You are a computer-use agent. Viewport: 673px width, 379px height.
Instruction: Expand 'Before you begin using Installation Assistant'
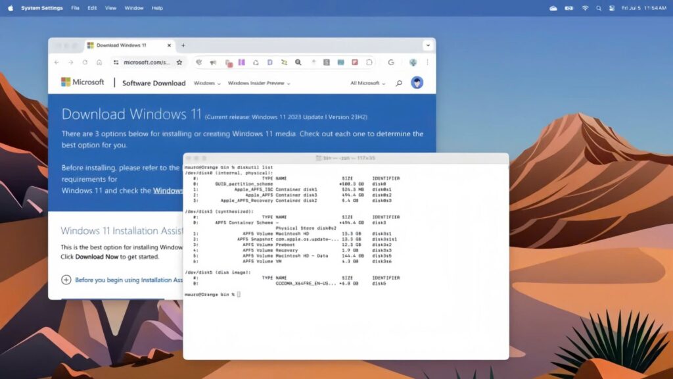click(66, 280)
